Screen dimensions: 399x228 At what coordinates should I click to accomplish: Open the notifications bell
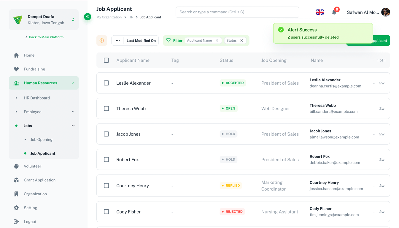(334, 12)
